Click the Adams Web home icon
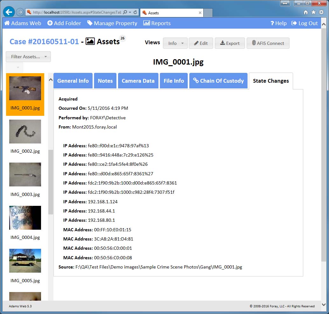The image size is (329, 314). 7,23
